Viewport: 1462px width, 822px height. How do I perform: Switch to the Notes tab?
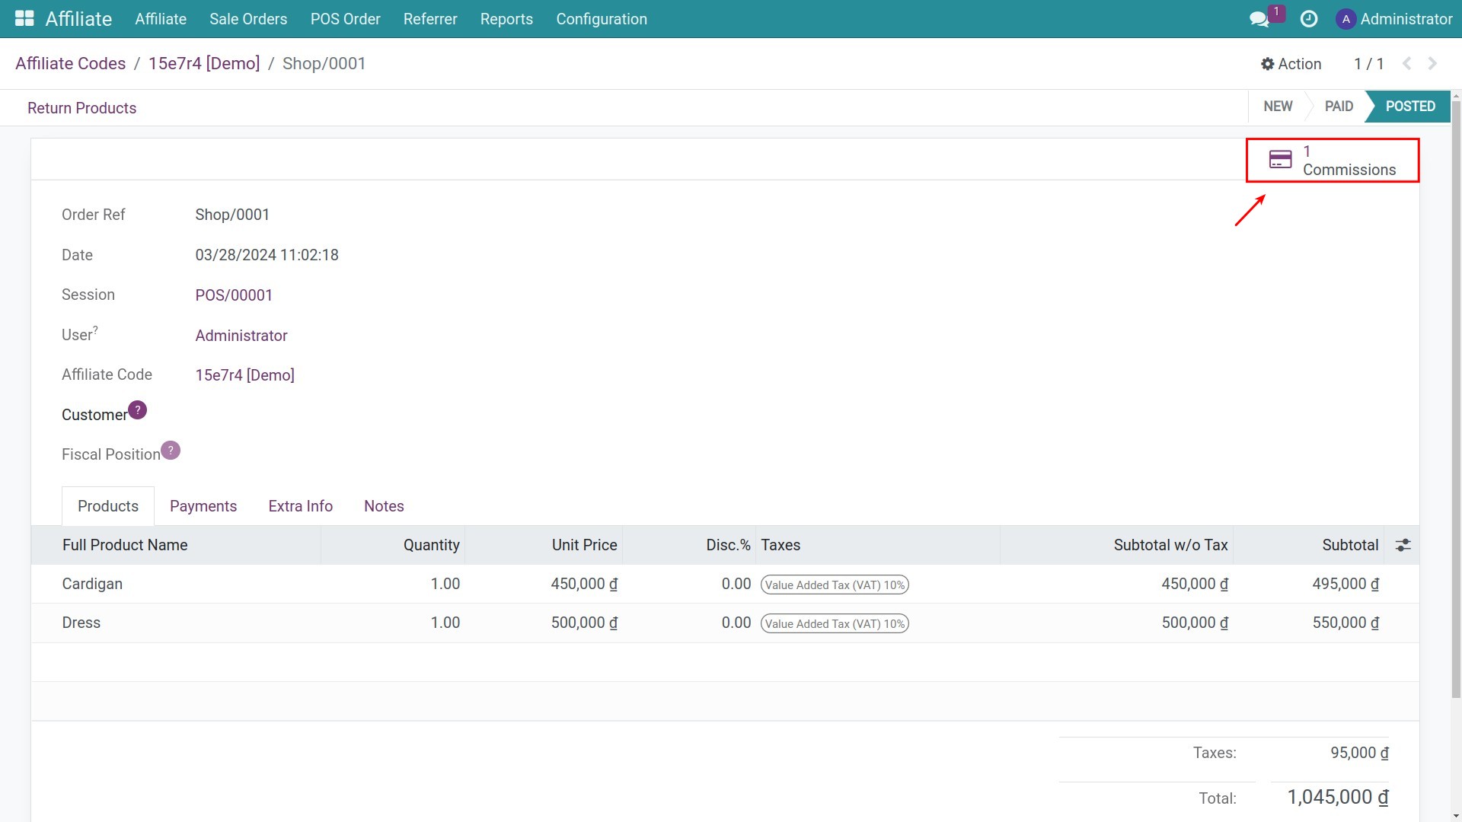[384, 506]
